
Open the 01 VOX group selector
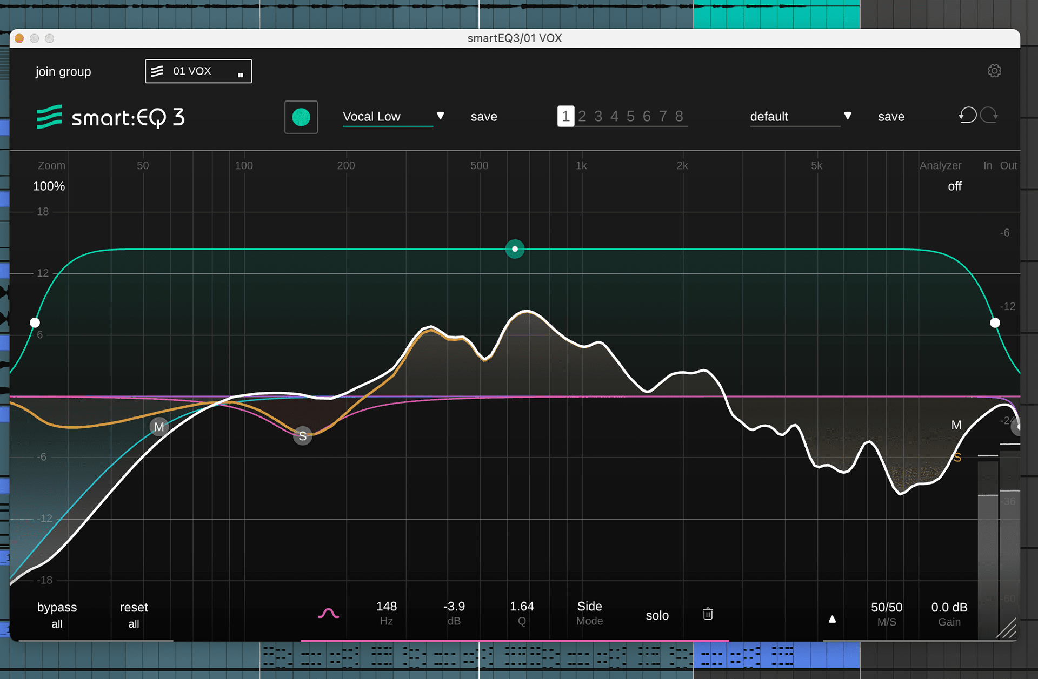coord(198,71)
